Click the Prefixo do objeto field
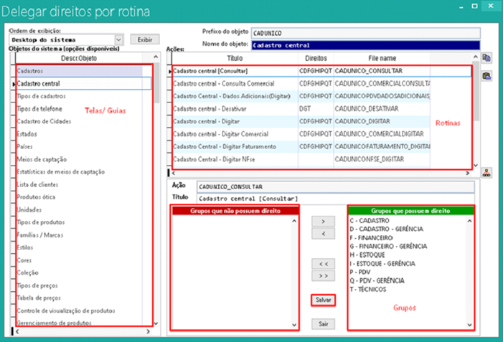 point(365,33)
